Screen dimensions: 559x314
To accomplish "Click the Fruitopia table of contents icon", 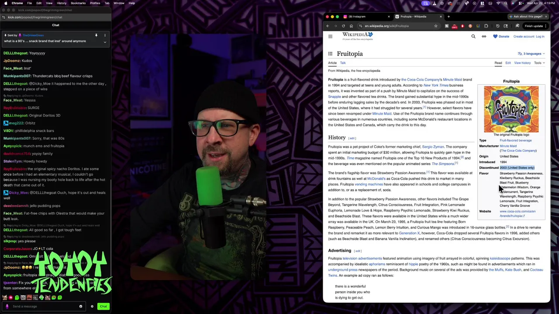I will pyautogui.click(x=330, y=54).
